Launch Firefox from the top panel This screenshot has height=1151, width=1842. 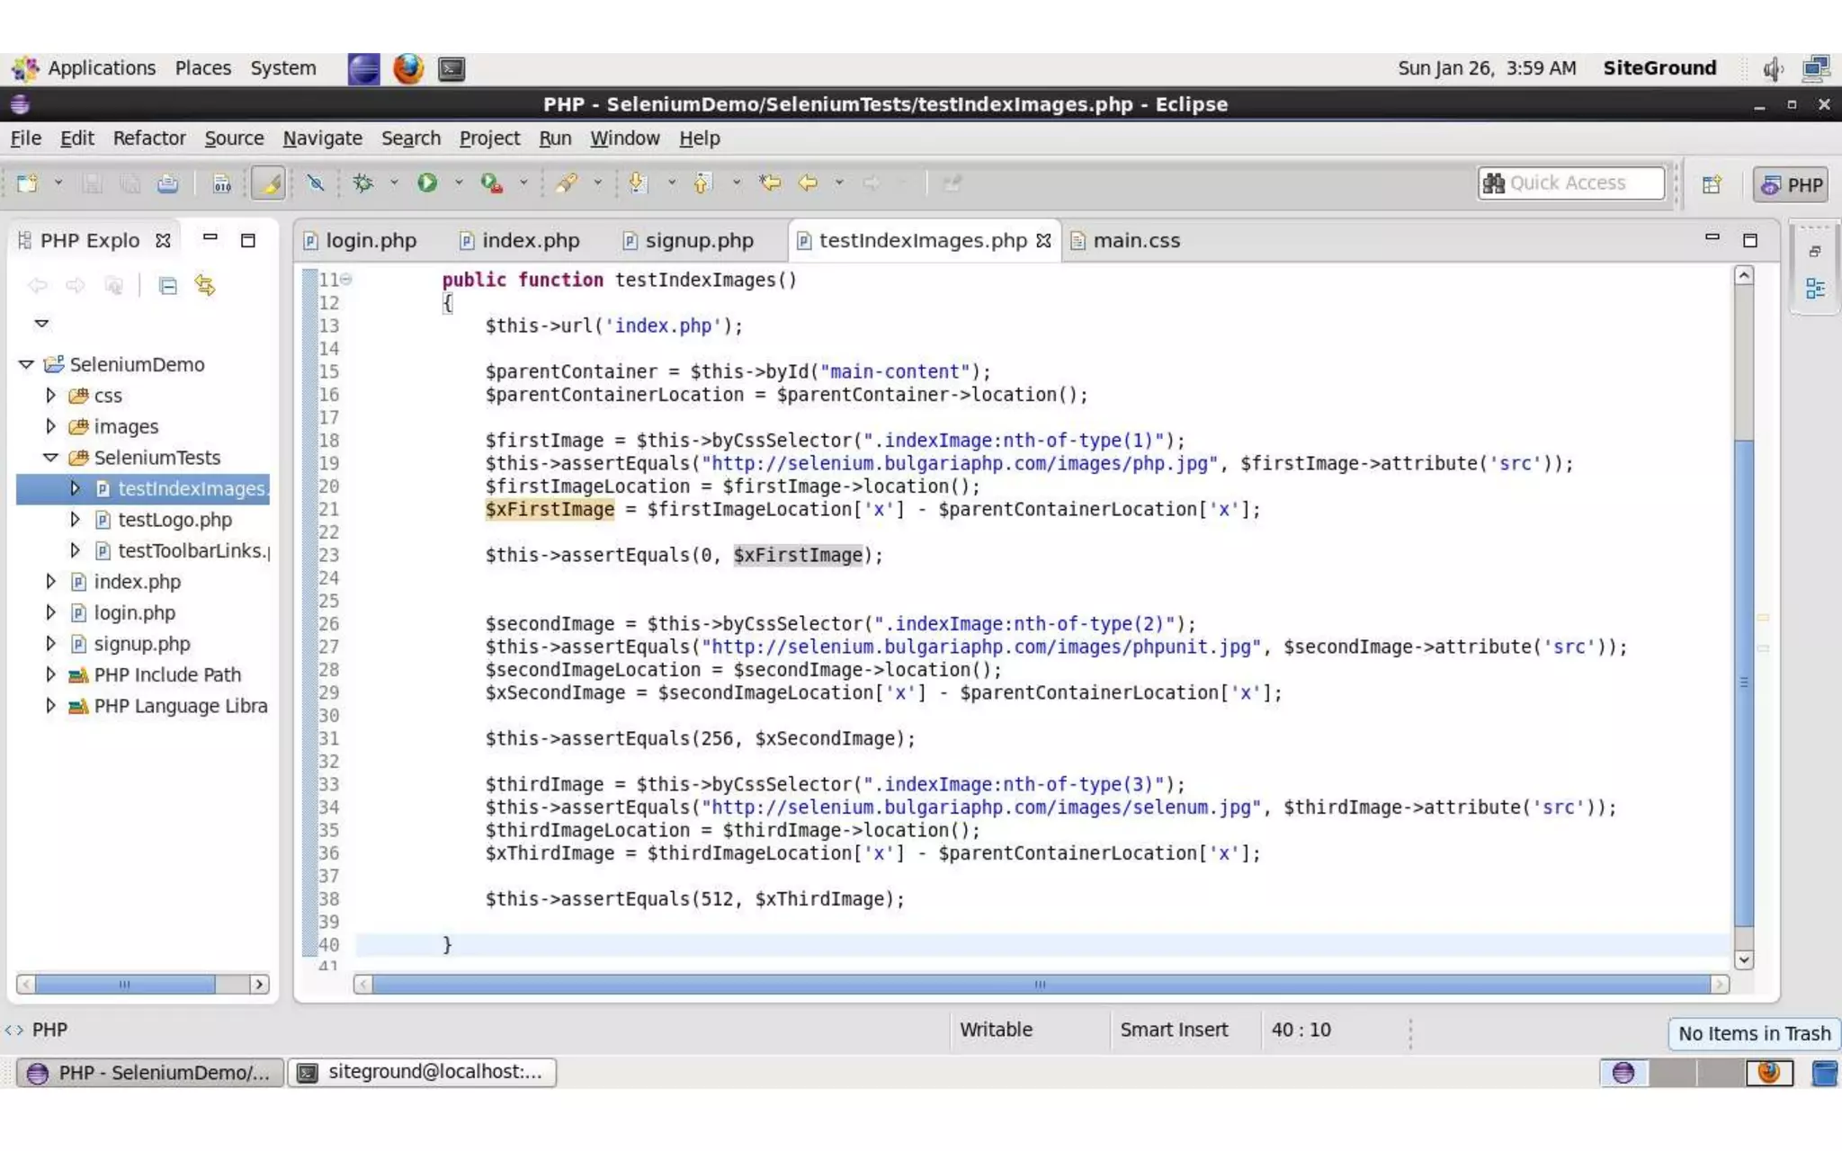pos(407,68)
